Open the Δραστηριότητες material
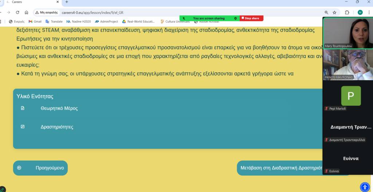Image resolution: width=373 pixels, height=192 pixels. (57, 127)
